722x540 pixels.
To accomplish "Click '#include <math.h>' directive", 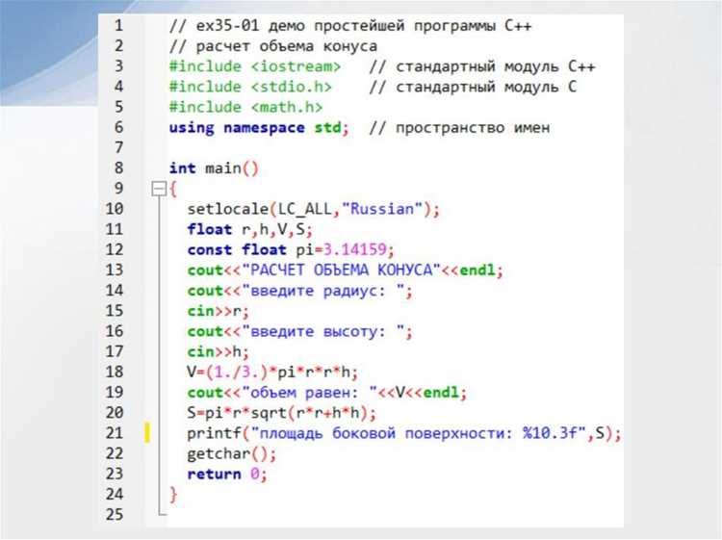I will (245, 107).
